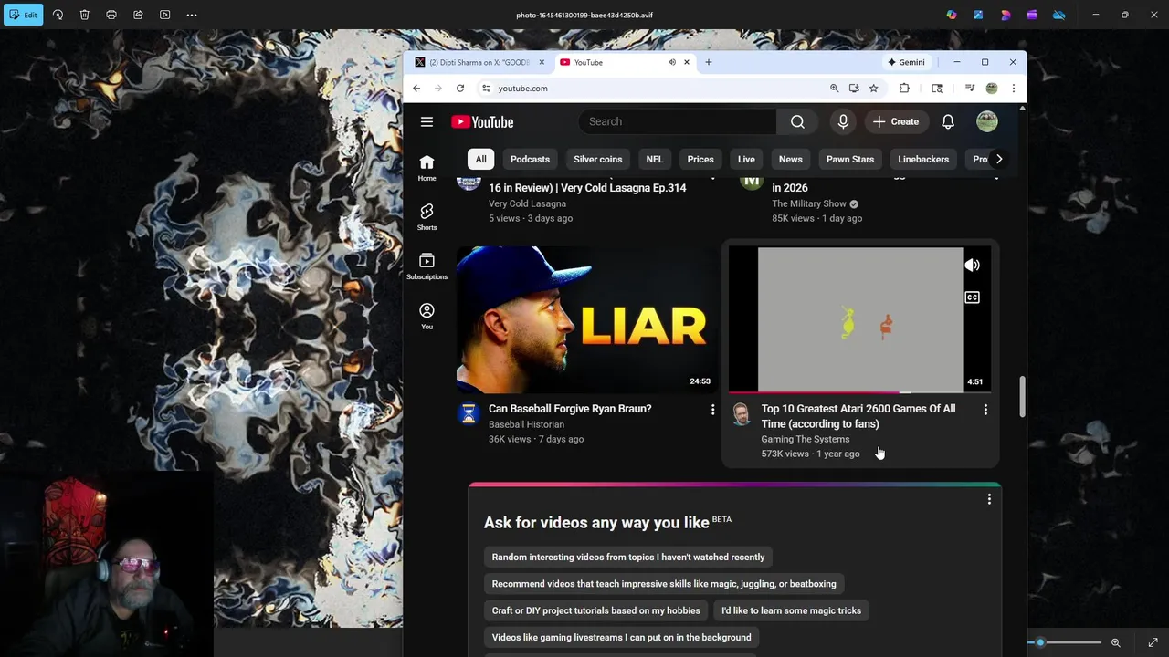The width and height of the screenshot is (1169, 657).
Task: Click 'I'd like to learn some magic tricks'
Action: tap(791, 610)
